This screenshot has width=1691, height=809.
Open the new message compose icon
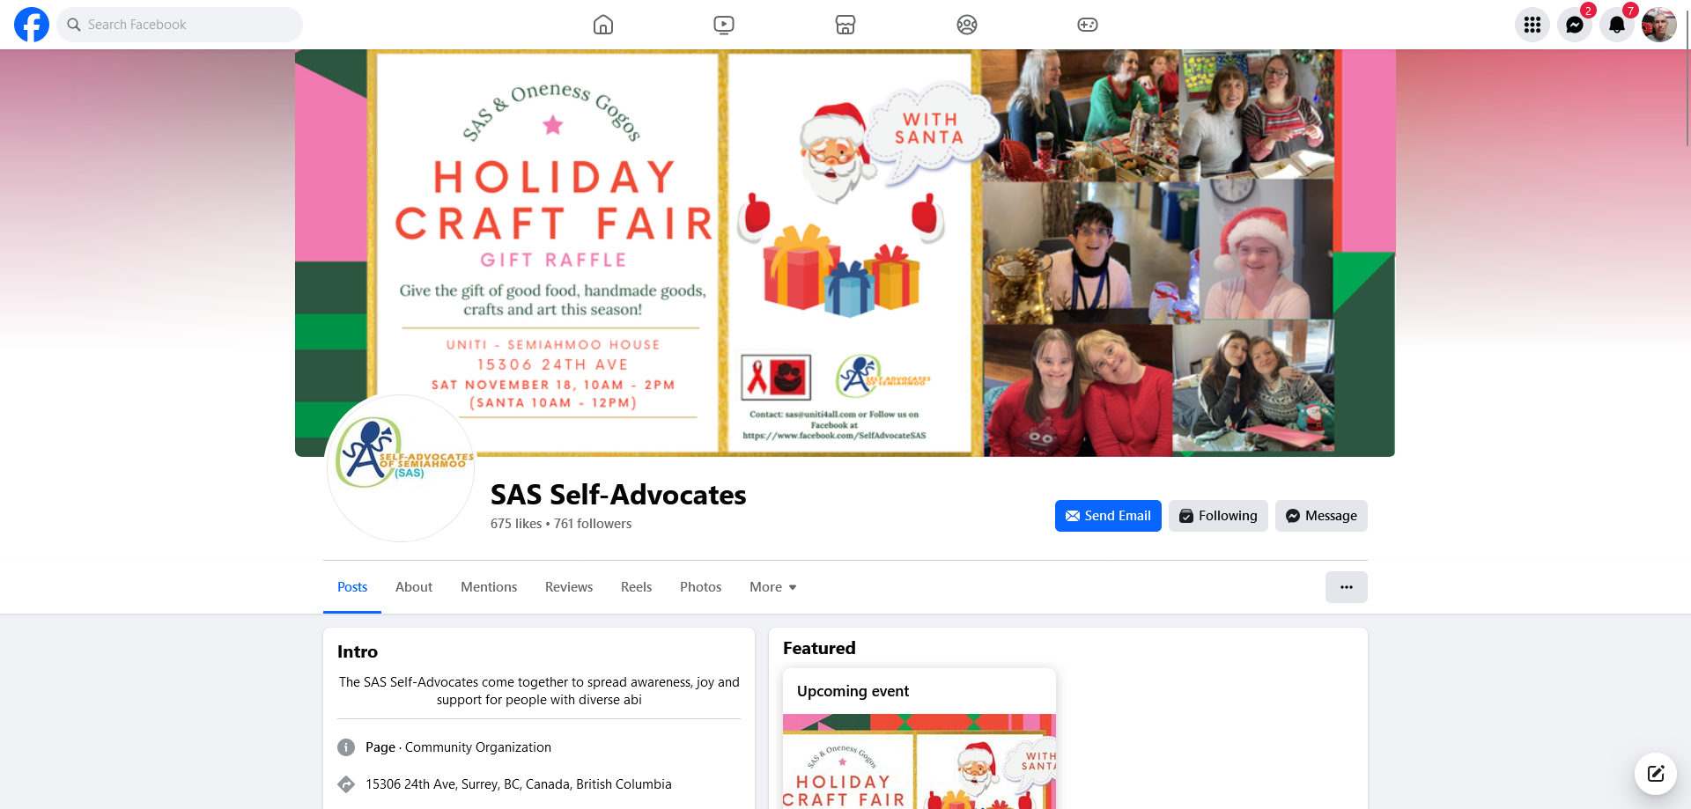[x=1656, y=774]
